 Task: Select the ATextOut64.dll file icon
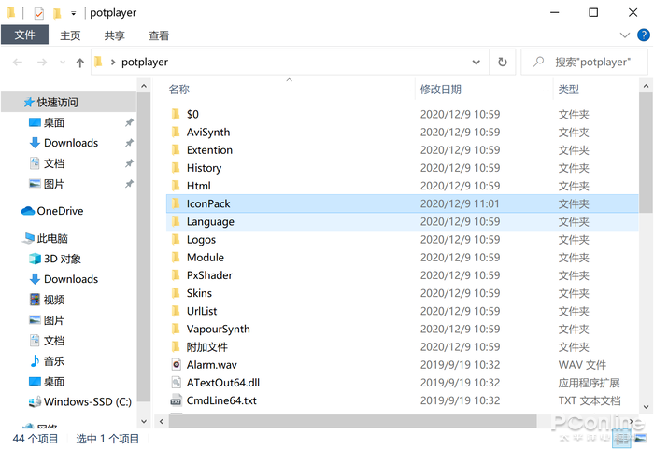(x=176, y=383)
